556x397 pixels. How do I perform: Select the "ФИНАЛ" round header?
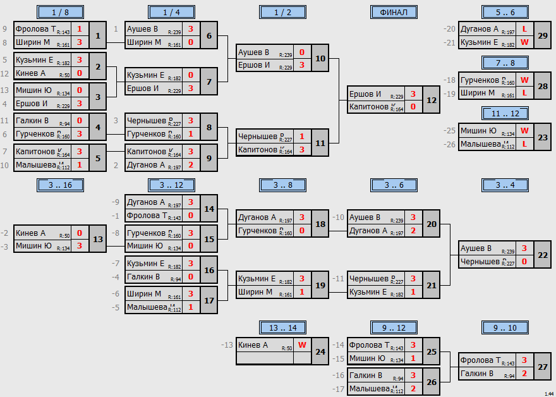point(394,12)
